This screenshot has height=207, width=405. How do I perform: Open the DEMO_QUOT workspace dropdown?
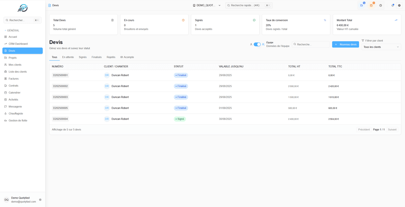(x=206, y=5)
